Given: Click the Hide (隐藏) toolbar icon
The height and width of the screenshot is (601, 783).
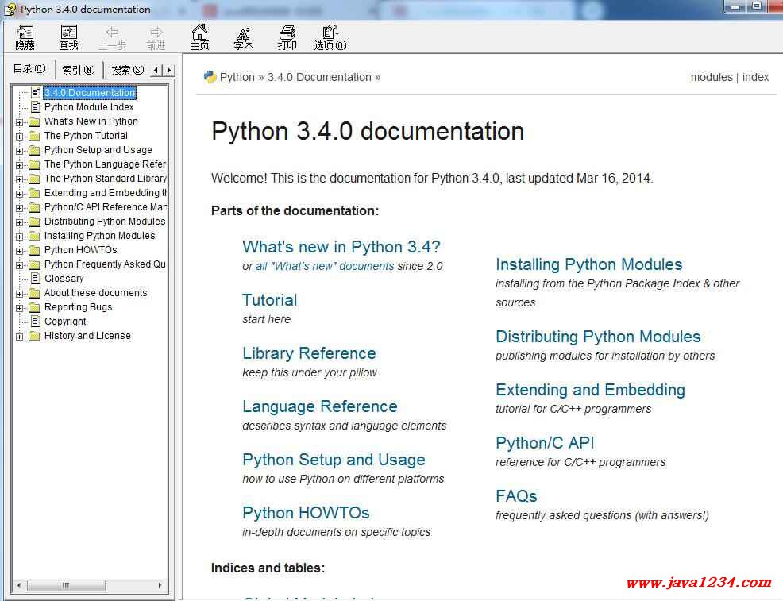Looking at the screenshot, I should pos(25,37).
